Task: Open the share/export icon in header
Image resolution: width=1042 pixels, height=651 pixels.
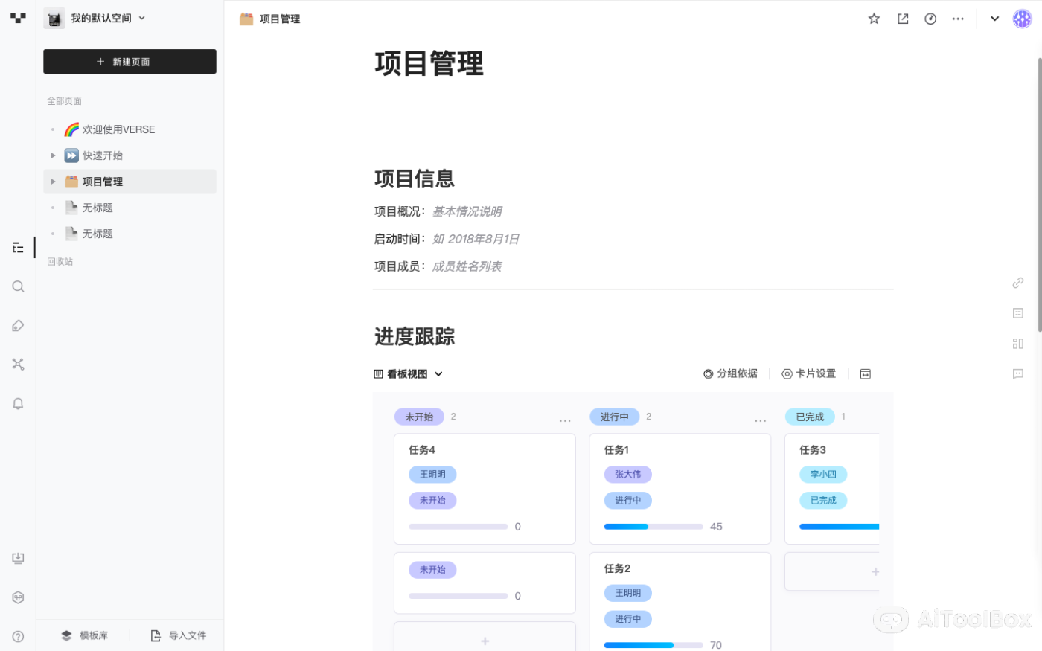Action: click(x=903, y=19)
